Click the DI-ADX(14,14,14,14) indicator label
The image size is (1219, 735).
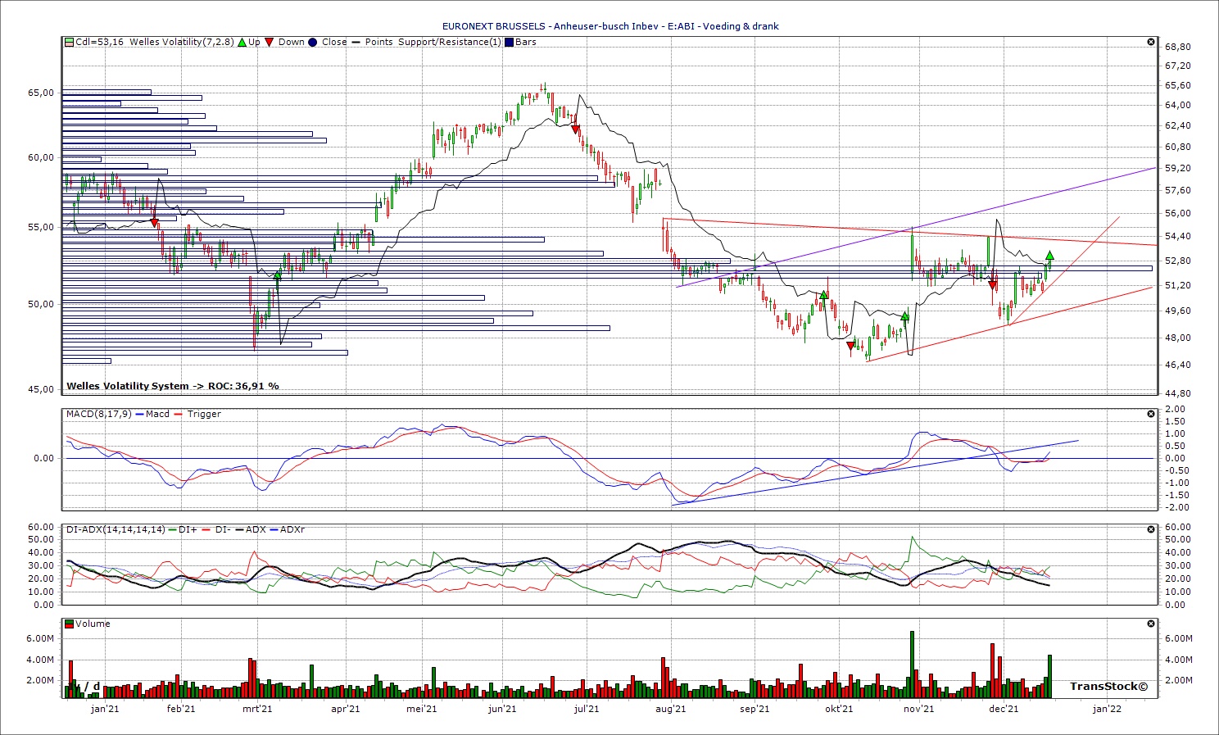(x=116, y=529)
